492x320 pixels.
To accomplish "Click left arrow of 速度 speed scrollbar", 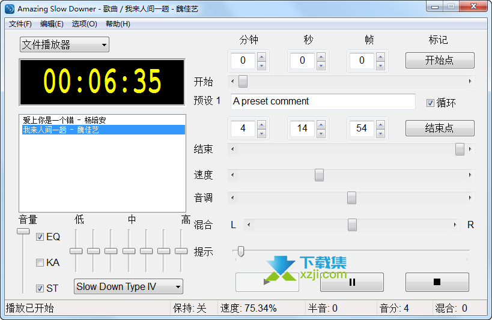I will coord(232,175).
